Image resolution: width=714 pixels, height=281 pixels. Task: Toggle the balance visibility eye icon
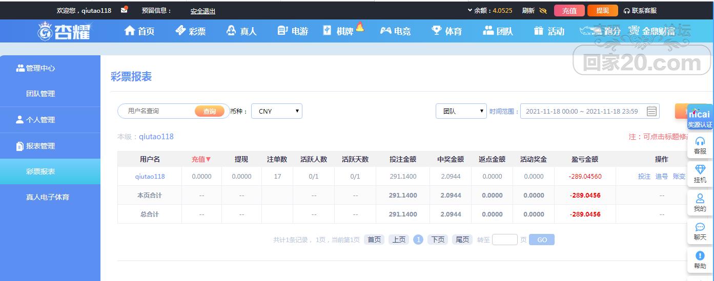tap(543, 11)
